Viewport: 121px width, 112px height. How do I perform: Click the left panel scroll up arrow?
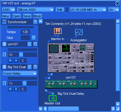tap(41, 21)
